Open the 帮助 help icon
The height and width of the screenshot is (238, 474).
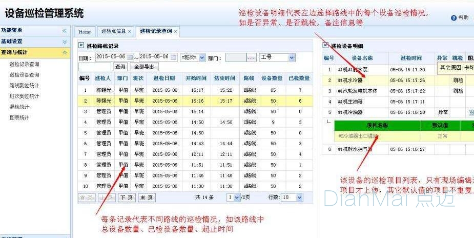coord(454,18)
